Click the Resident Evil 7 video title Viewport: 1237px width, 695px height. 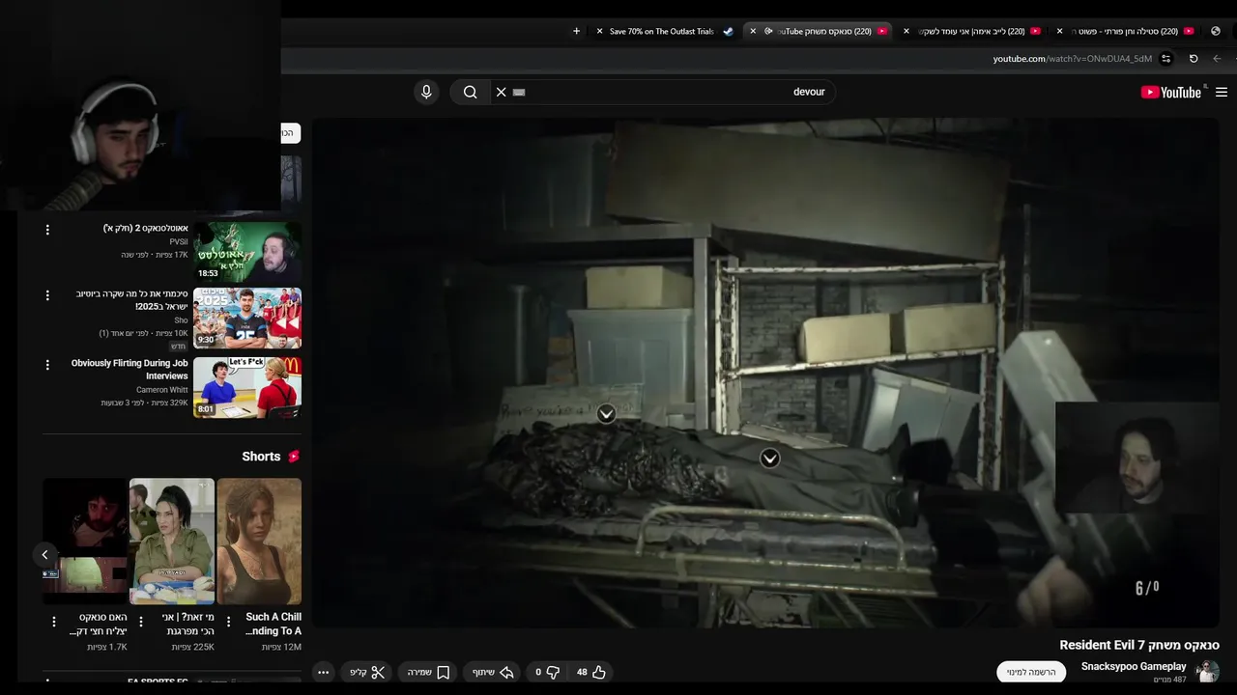tap(1139, 645)
